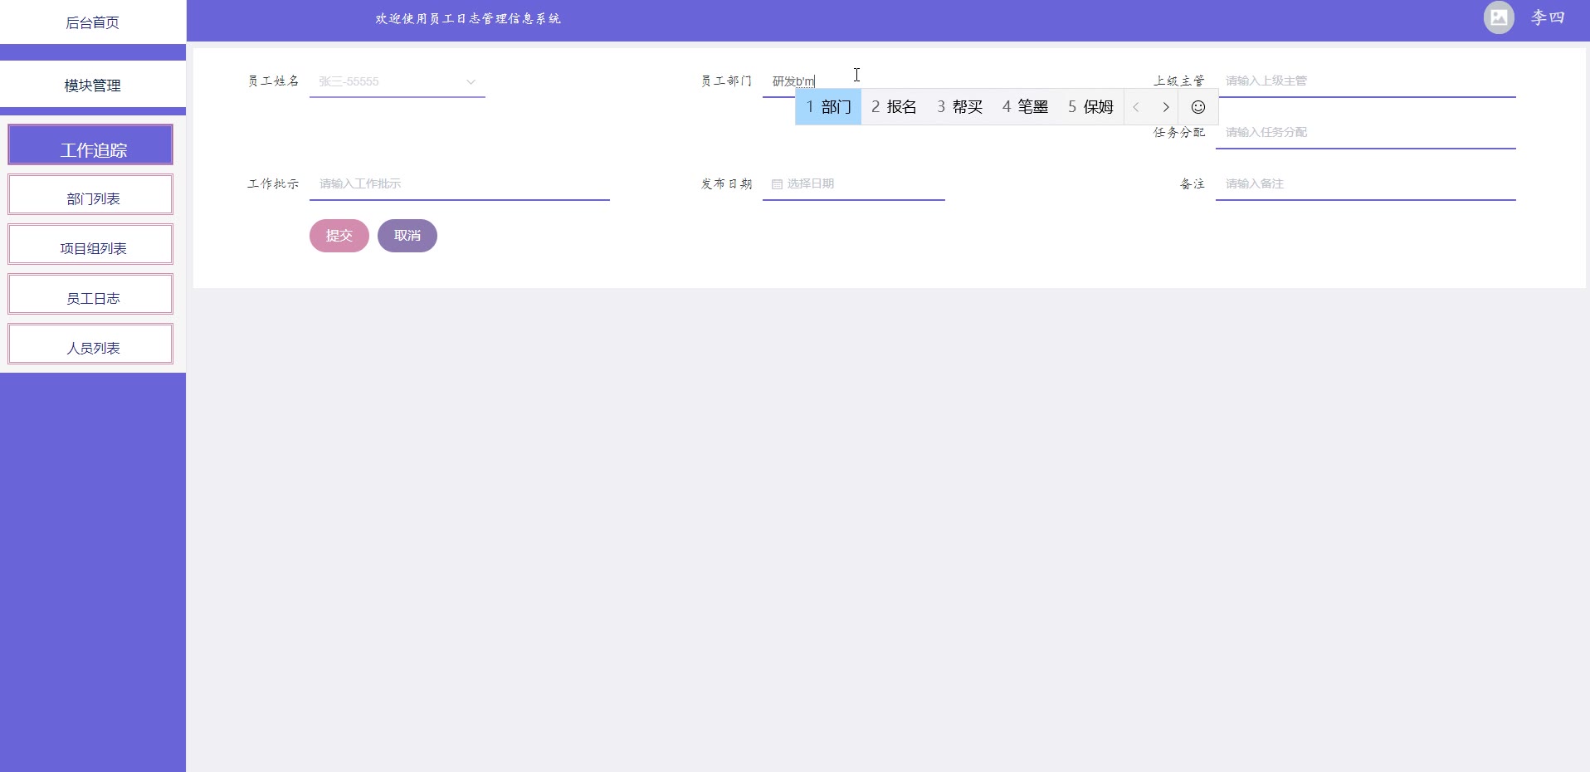This screenshot has height=772, width=1590.
Task: Open the emoji picker in the IME bar
Action: (x=1197, y=107)
